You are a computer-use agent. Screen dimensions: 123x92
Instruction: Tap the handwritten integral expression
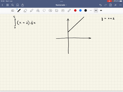point(24,22)
